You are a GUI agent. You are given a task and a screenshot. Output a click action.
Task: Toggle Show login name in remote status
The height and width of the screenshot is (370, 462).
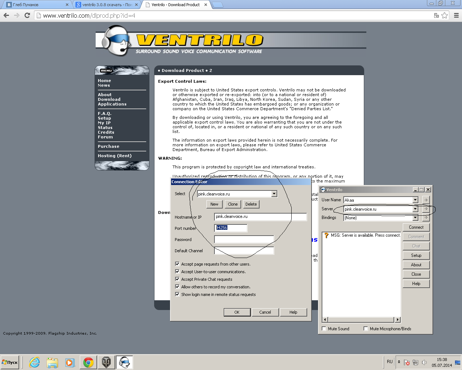[177, 294]
